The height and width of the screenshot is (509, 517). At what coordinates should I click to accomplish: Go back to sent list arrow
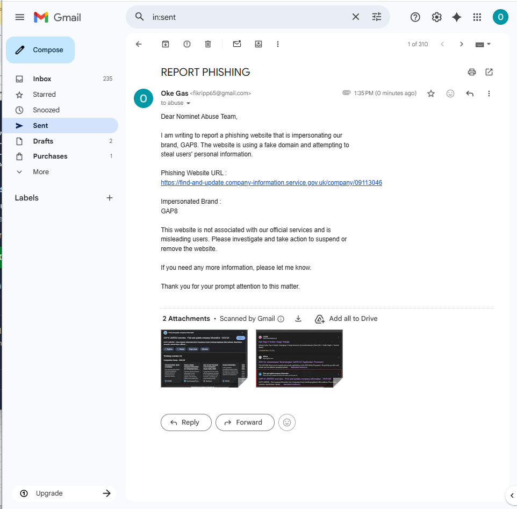click(139, 44)
